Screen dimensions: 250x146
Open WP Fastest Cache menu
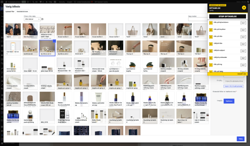(x=101, y=2)
